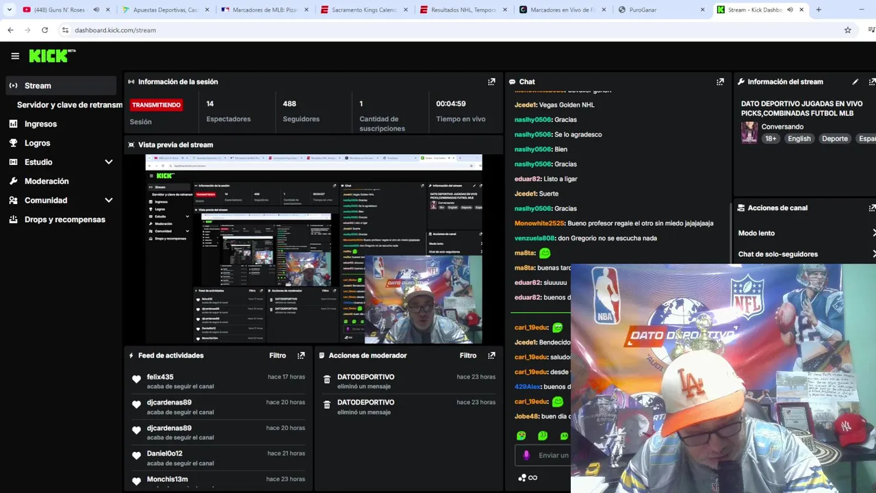Click the purple microphone icon in chat input
The image size is (876, 493).
point(526,455)
